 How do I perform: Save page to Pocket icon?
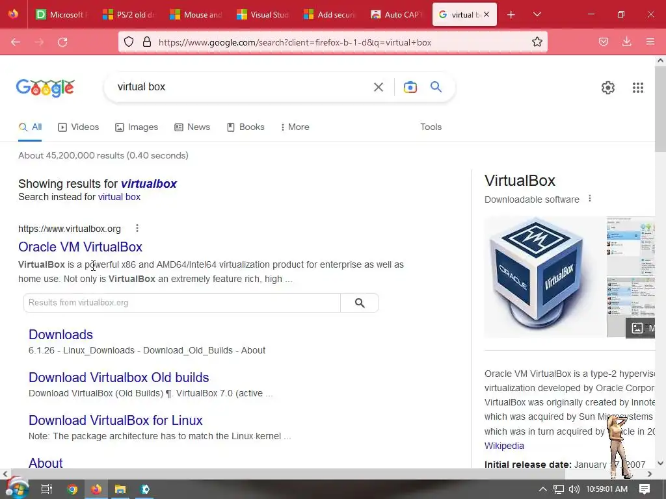[x=603, y=42]
